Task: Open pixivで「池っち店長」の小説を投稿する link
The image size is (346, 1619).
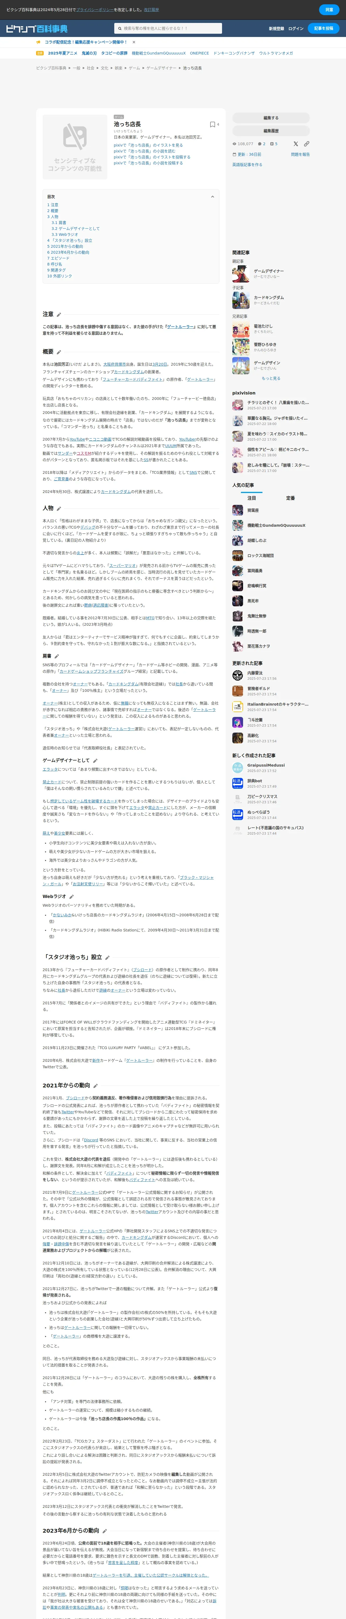Action: click(x=148, y=163)
